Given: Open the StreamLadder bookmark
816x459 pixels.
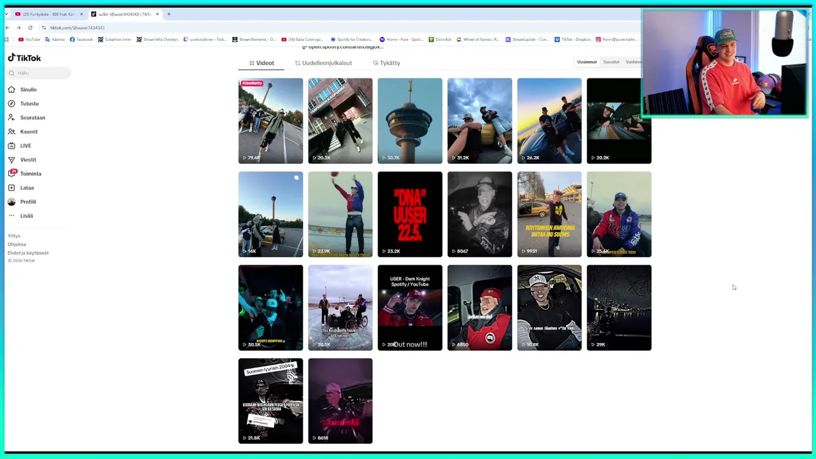Looking at the screenshot, I should [x=527, y=40].
